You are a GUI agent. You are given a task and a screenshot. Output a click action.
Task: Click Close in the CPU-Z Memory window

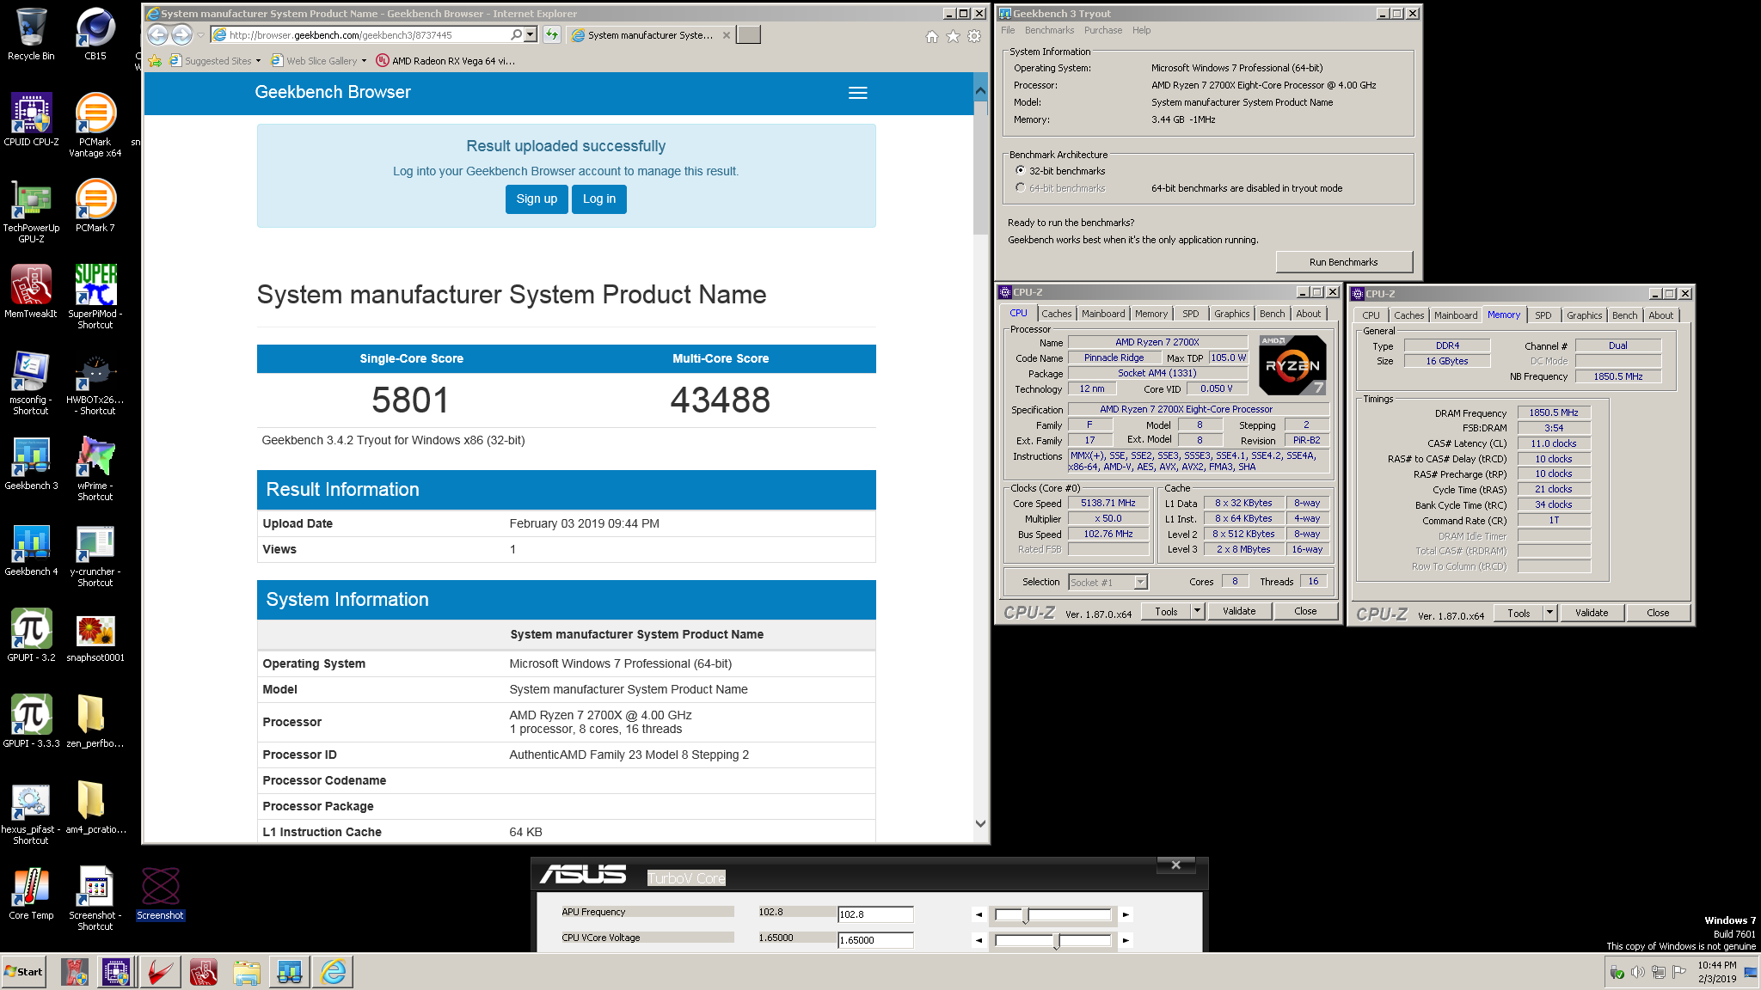coord(1658,613)
